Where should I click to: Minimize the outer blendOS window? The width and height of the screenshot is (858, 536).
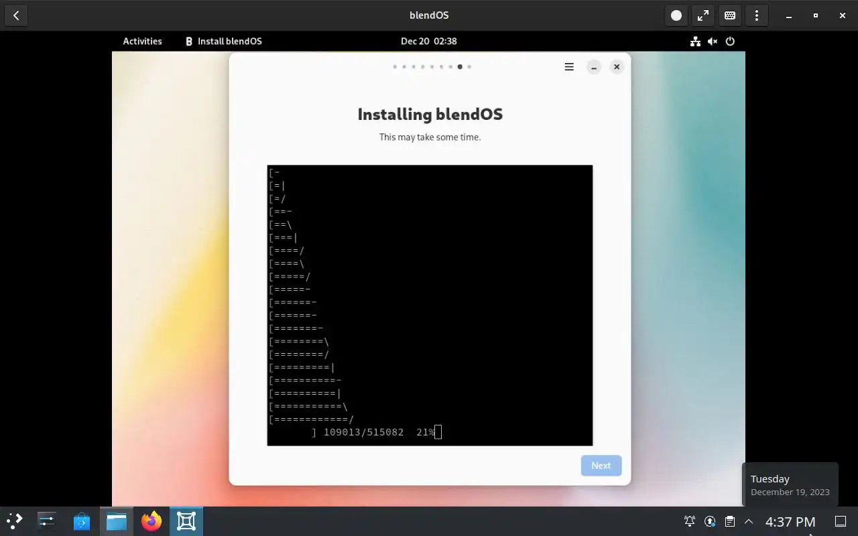(x=789, y=15)
